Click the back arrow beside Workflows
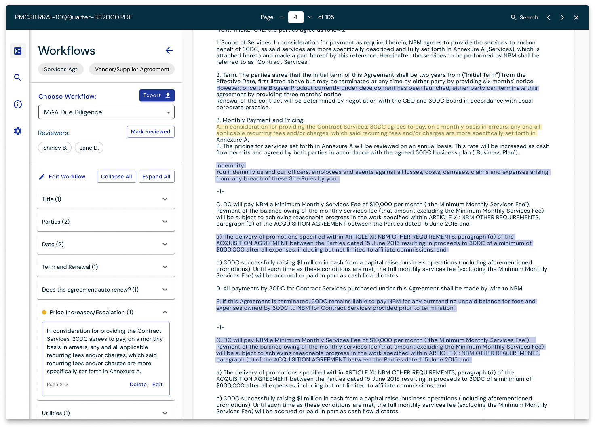Viewport: 595px width, 427px height. 169,51
